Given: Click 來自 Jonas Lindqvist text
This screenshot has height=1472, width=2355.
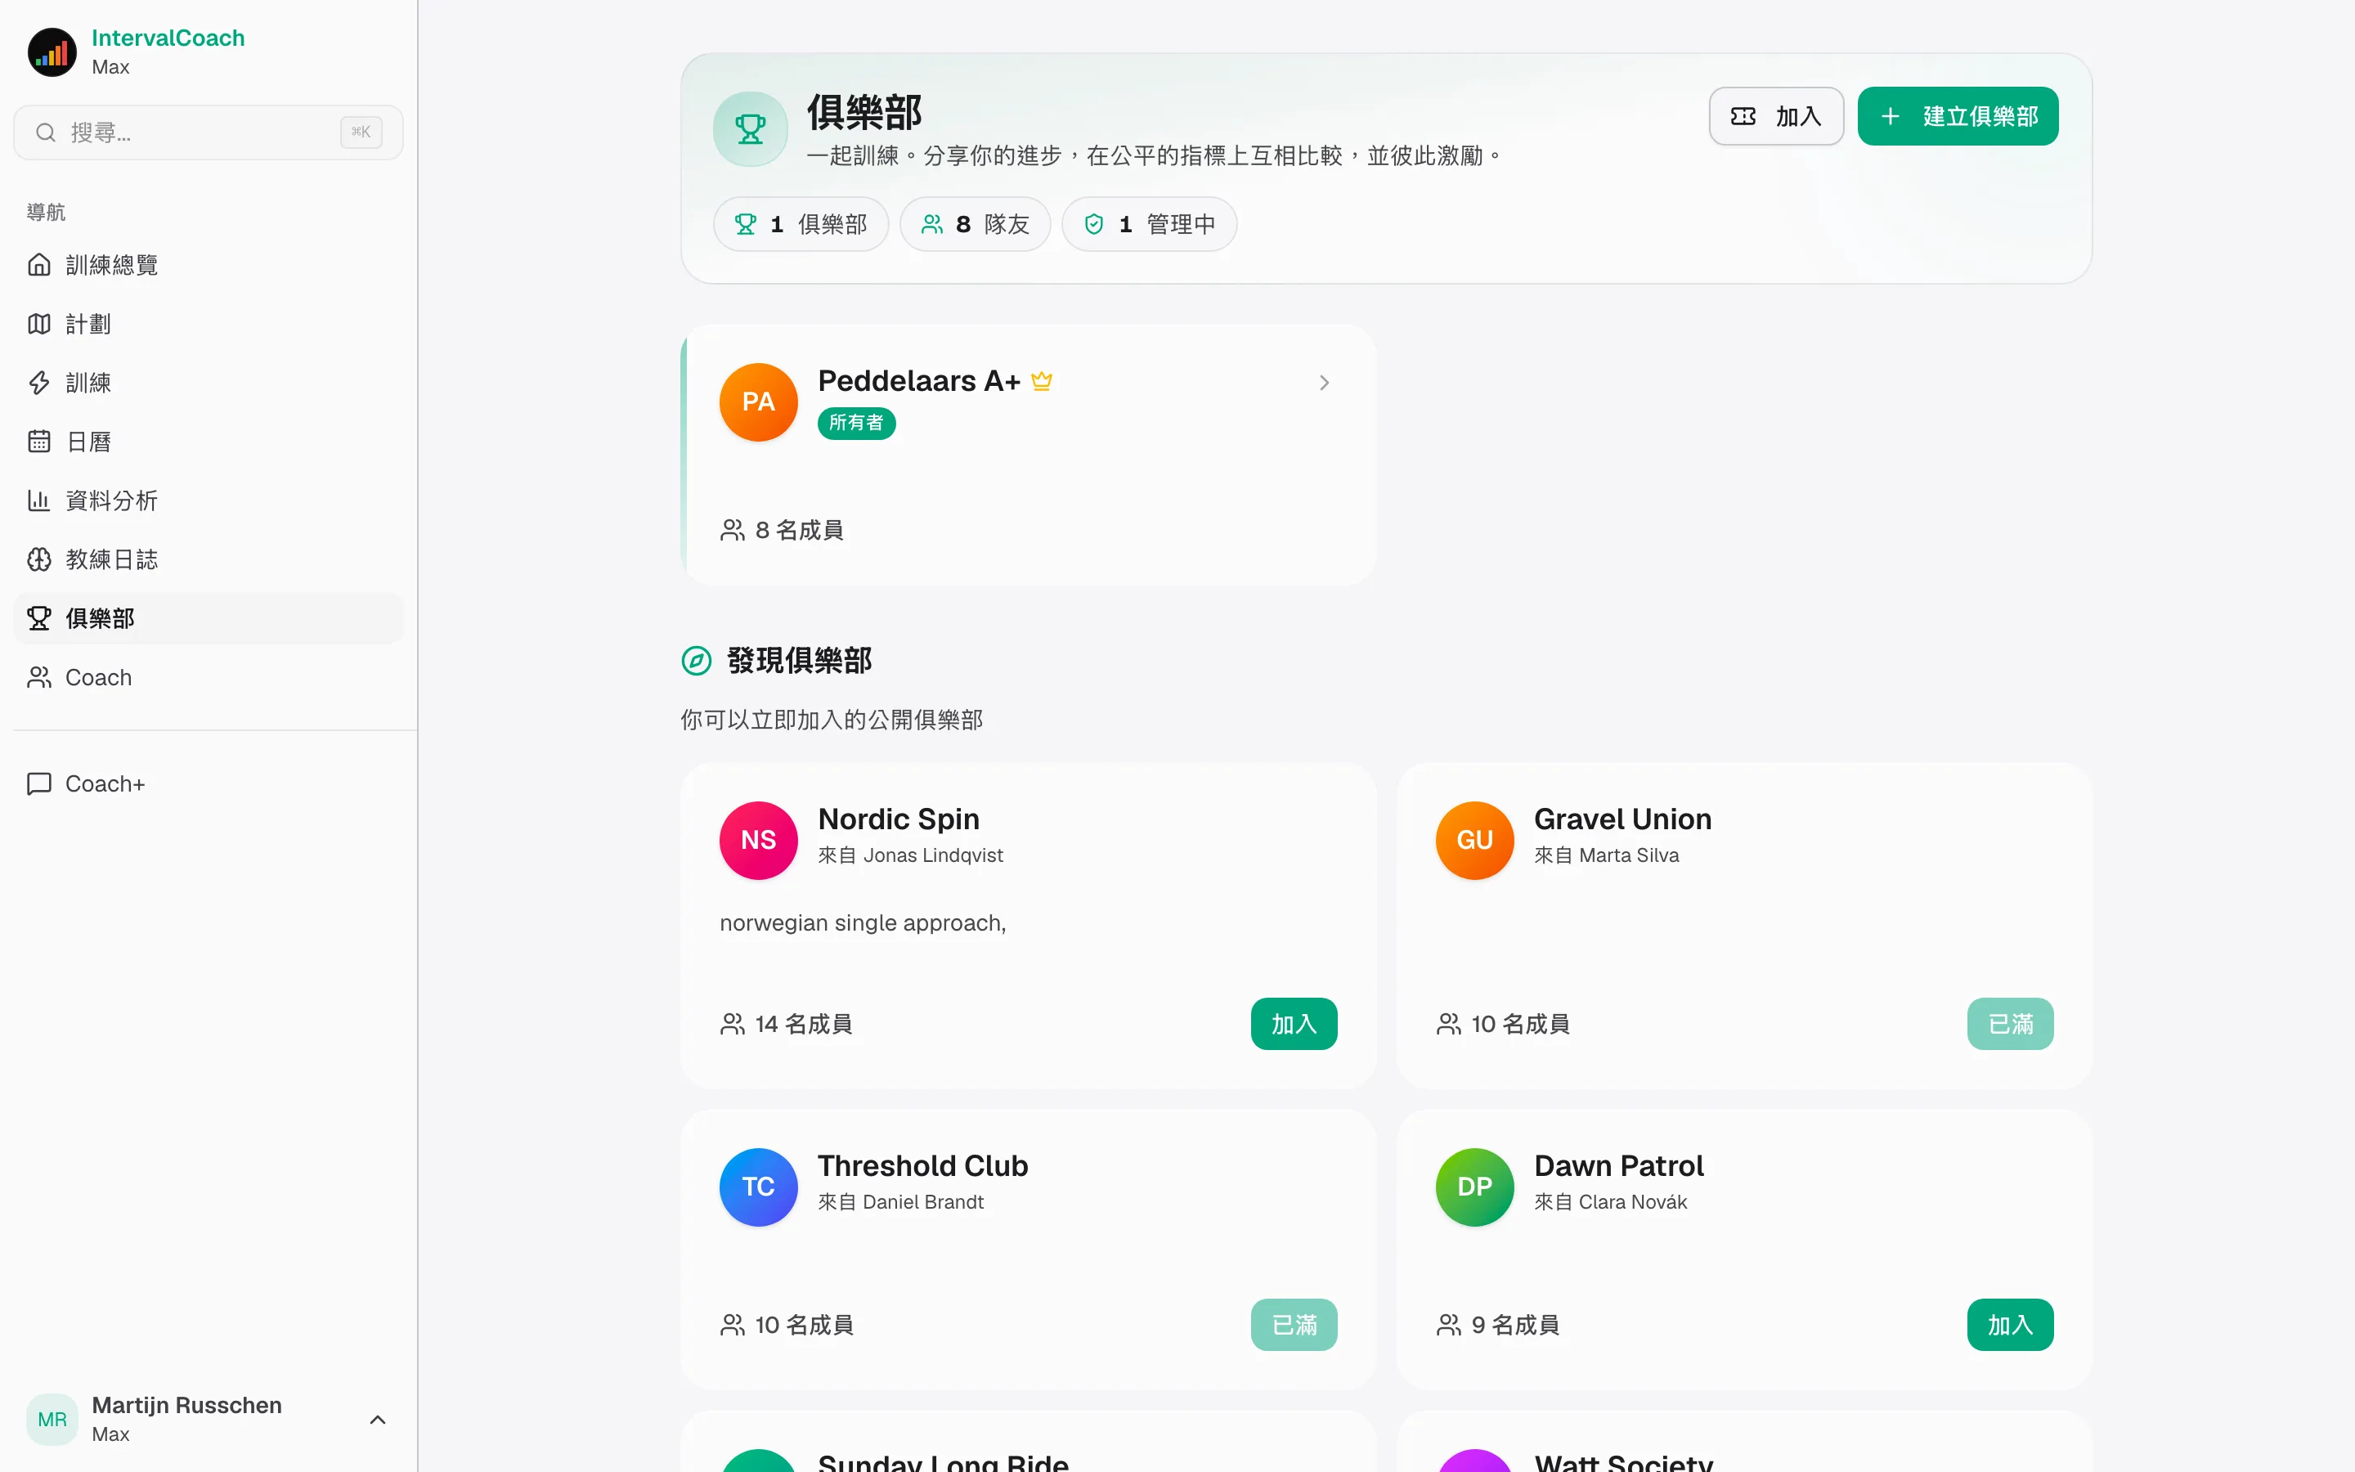Looking at the screenshot, I should [910, 855].
